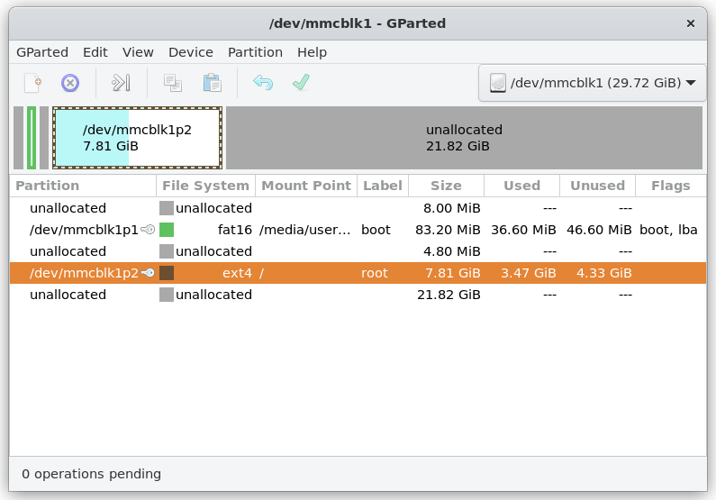The height and width of the screenshot is (500, 716).
Task: Open the GParted menu
Action: pos(42,52)
